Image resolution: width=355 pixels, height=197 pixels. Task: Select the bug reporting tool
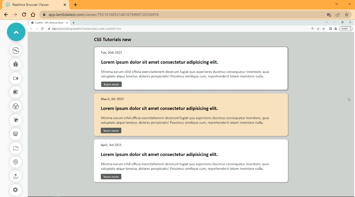tap(15, 64)
